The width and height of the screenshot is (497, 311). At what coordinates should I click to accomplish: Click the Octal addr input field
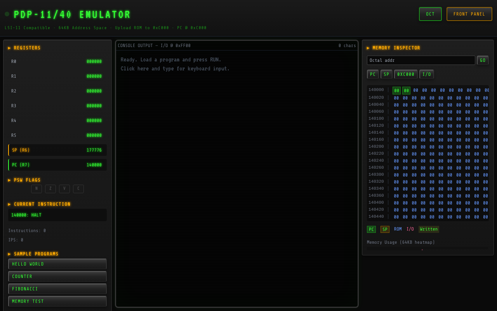[421, 60]
